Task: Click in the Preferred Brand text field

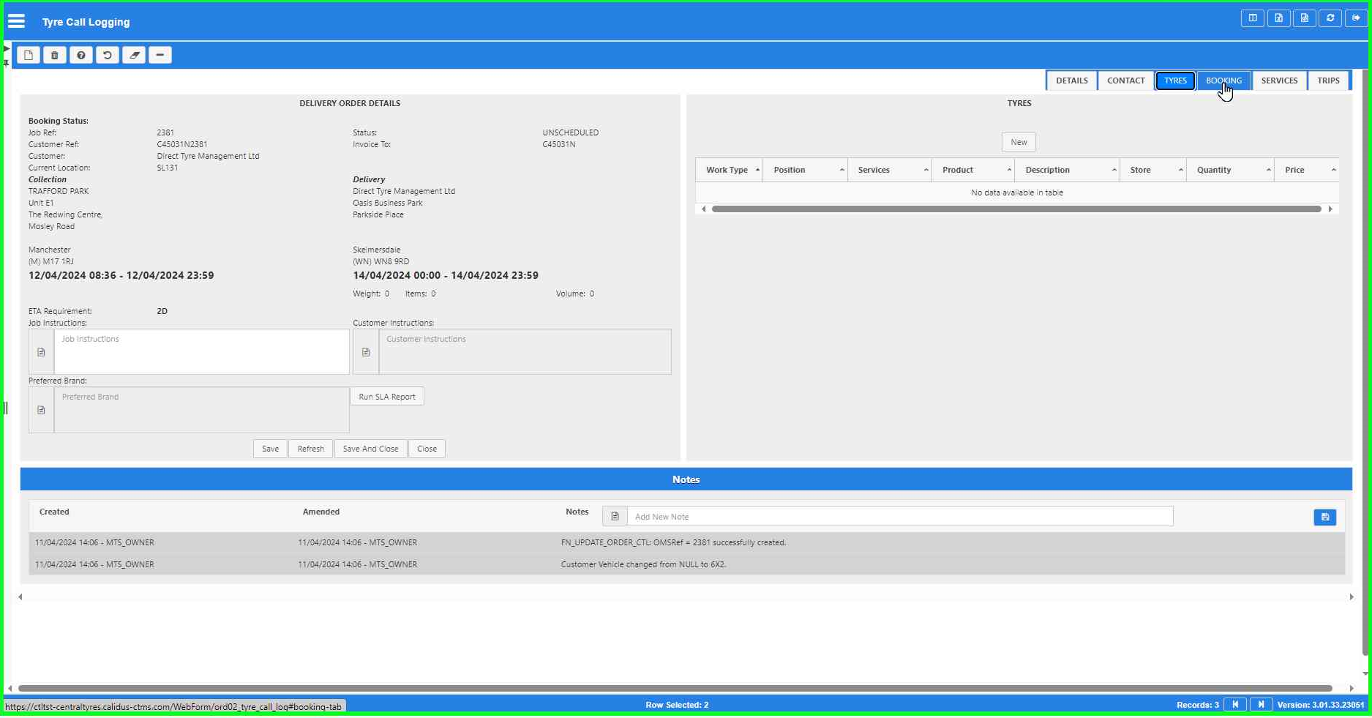Action: coord(202,410)
